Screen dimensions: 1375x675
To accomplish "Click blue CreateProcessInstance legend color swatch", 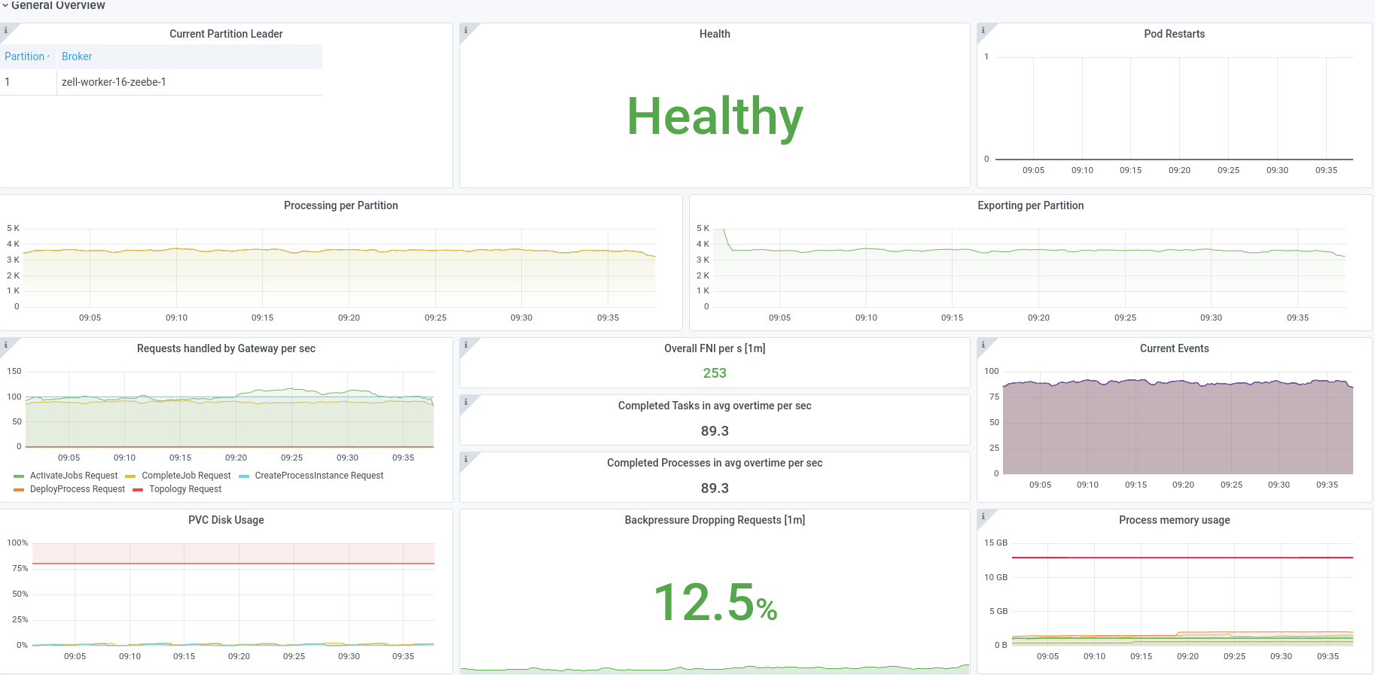I will click(x=244, y=476).
